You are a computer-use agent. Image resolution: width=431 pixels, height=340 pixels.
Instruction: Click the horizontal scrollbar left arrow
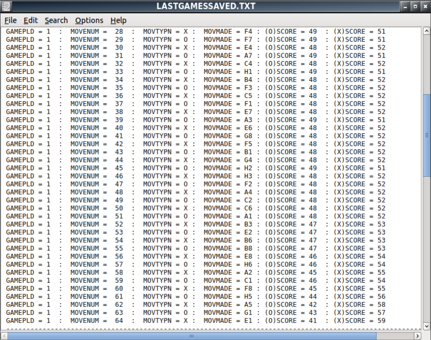click(x=4, y=336)
